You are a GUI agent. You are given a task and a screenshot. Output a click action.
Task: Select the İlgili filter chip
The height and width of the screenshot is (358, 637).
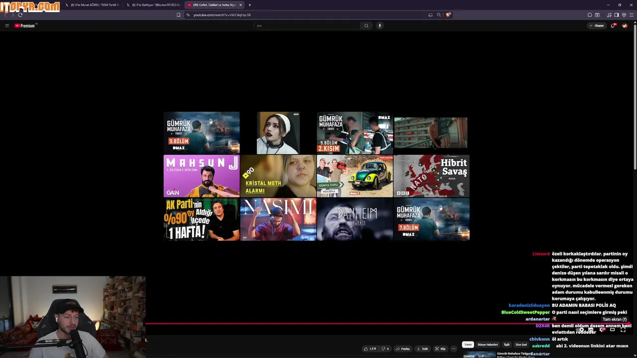507,345
